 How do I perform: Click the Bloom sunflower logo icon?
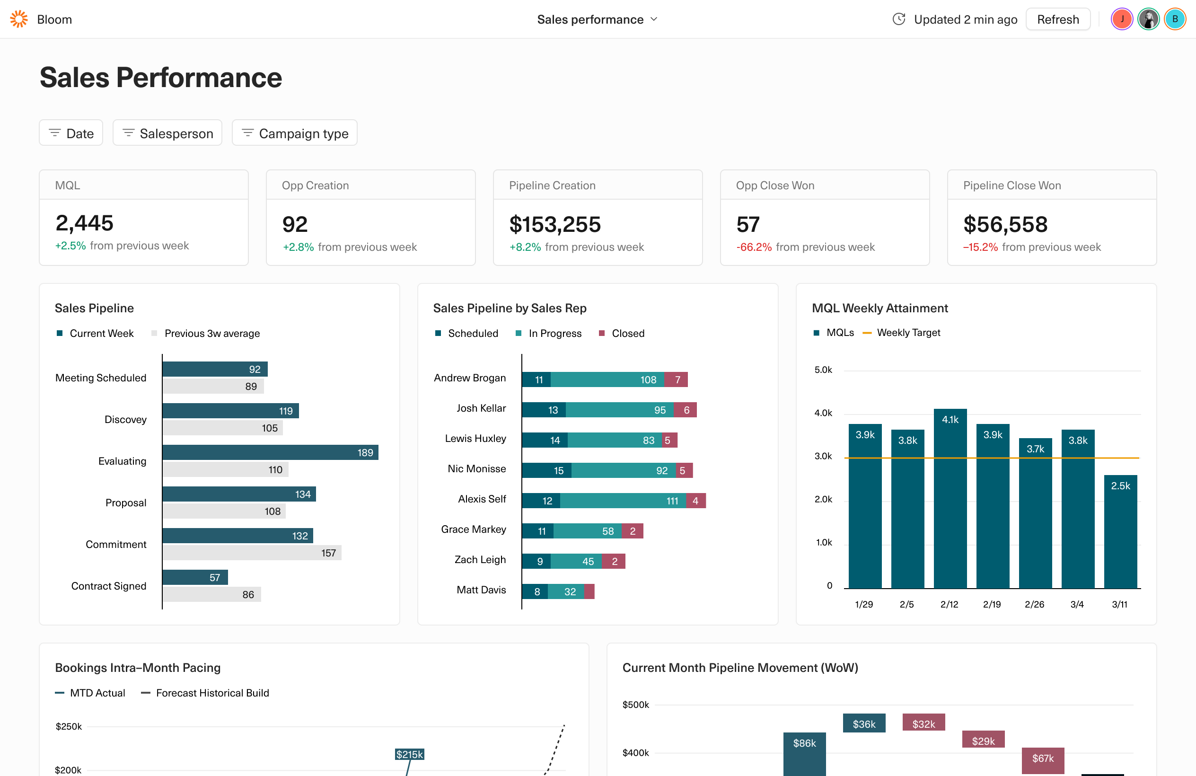click(x=19, y=18)
